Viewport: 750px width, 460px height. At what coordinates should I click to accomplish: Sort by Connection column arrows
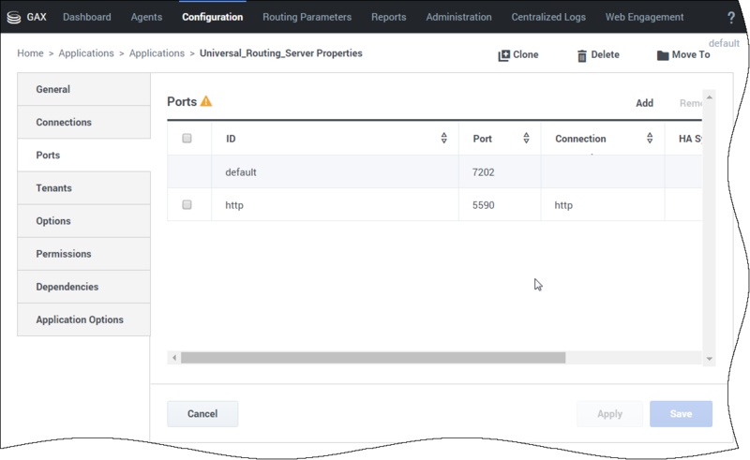650,139
